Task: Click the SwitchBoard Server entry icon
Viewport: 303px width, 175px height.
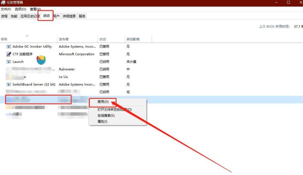Action: click(x=9, y=84)
